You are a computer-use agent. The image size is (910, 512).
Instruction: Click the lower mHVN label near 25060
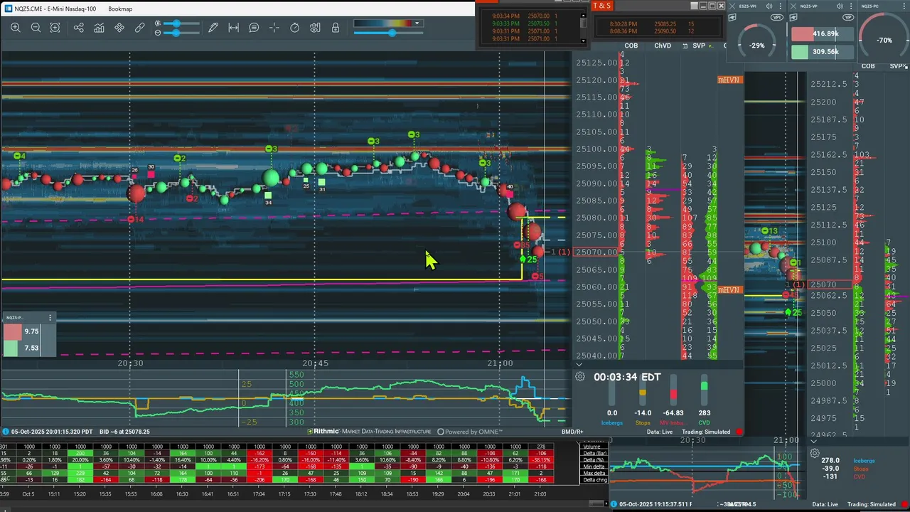tap(729, 289)
